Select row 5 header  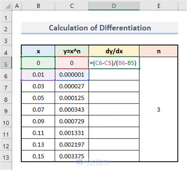click(x=6, y=63)
